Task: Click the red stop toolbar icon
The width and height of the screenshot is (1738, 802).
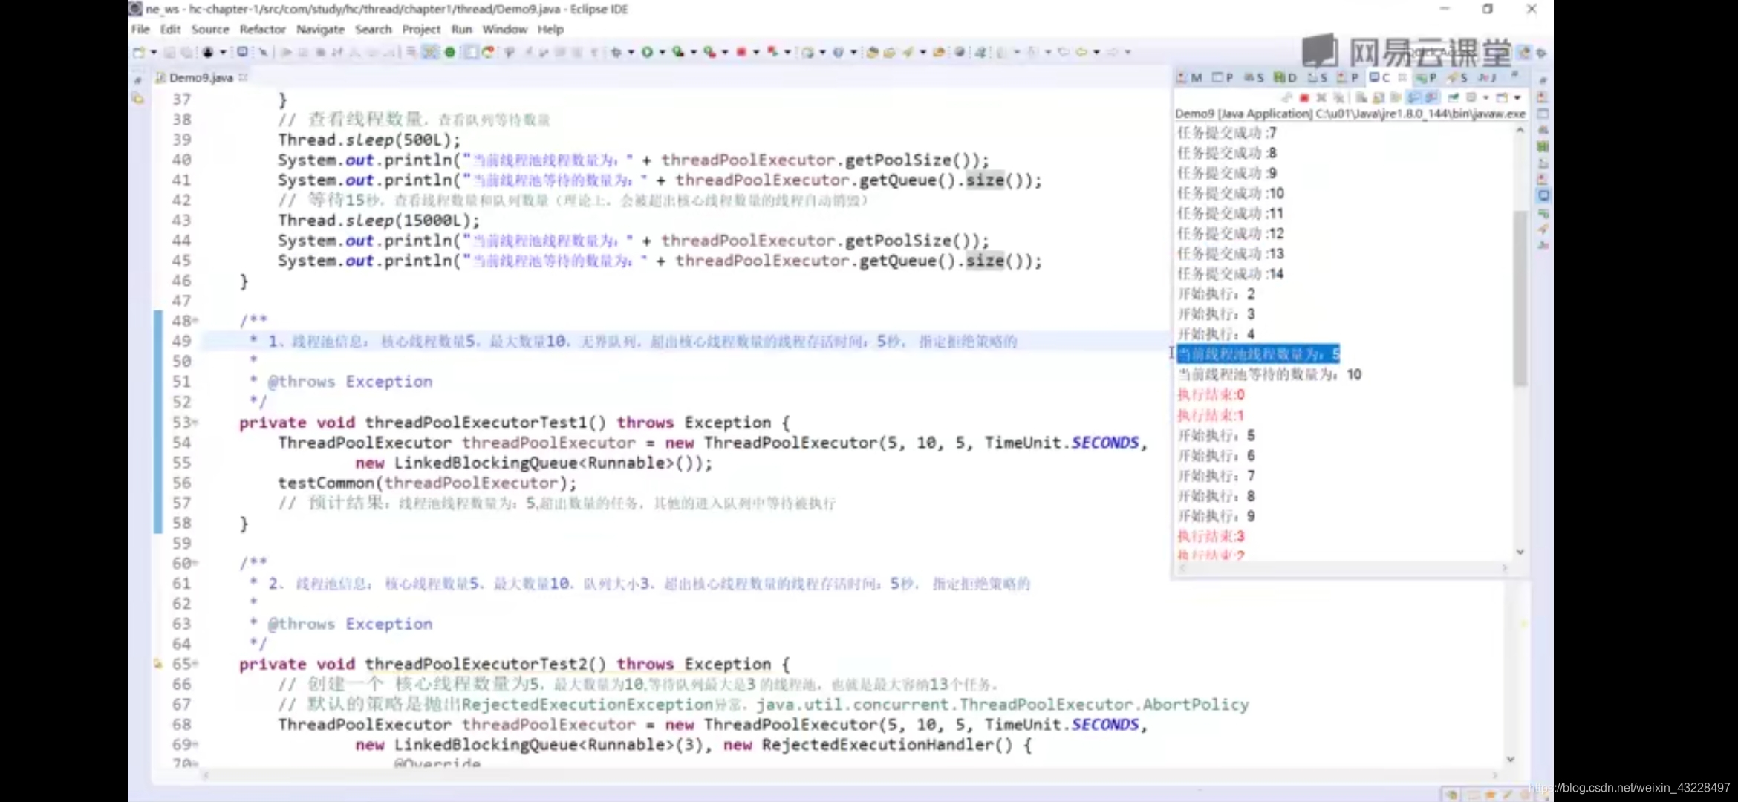Action: 741,52
